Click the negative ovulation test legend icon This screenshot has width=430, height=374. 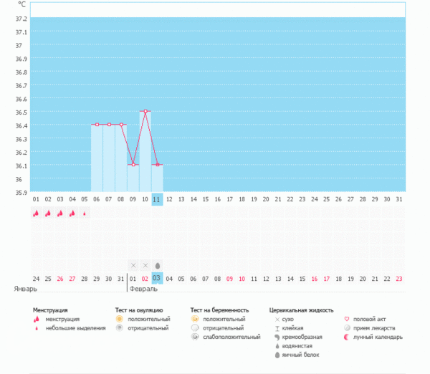[x=120, y=327]
